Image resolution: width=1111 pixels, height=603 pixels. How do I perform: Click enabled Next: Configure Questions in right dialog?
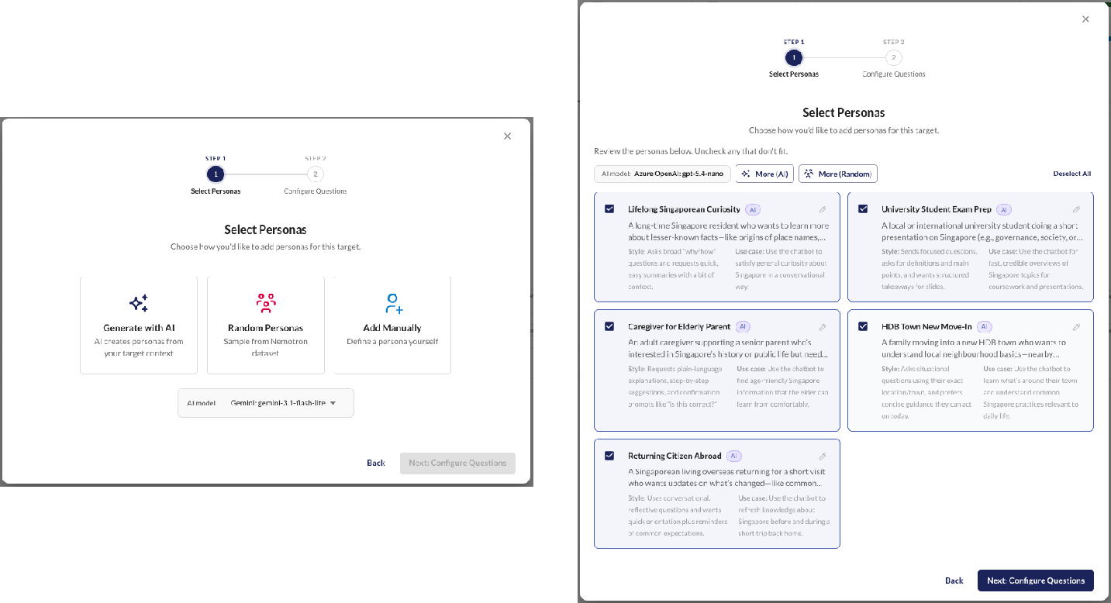pos(1036,581)
